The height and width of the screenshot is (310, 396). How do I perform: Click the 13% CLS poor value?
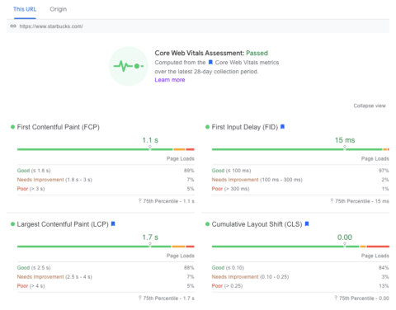point(384,286)
